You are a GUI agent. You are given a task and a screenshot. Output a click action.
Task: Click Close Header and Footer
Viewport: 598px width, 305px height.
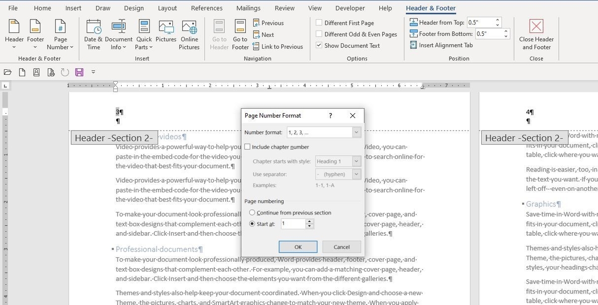click(x=536, y=35)
